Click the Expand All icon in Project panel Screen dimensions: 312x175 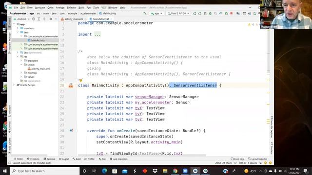click(x=39, y=19)
